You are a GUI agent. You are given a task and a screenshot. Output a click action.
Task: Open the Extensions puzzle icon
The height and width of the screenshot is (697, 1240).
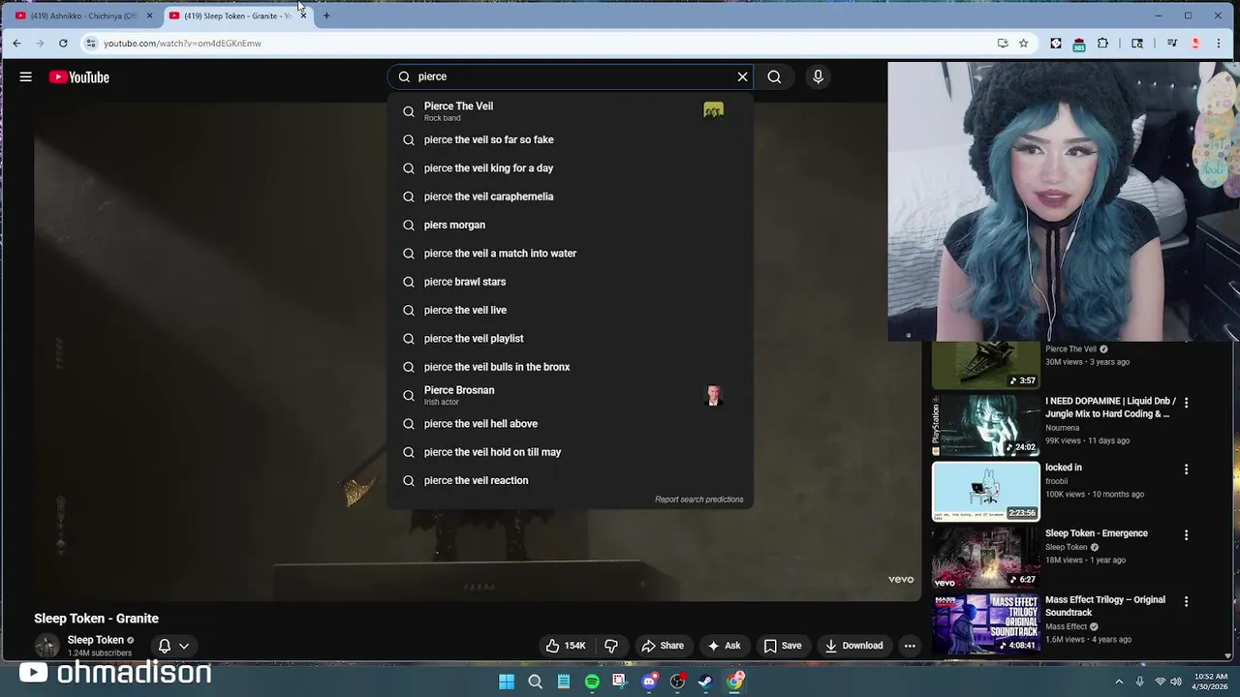tap(1102, 43)
